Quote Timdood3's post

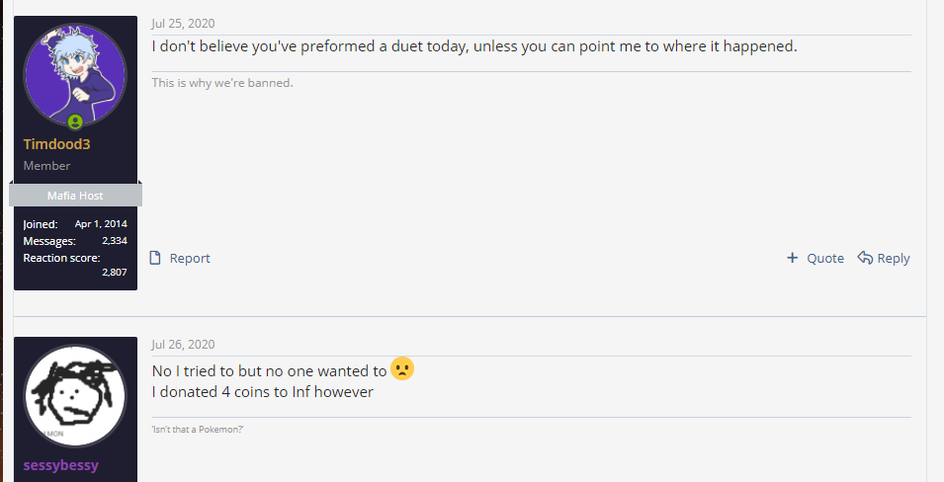click(x=824, y=258)
